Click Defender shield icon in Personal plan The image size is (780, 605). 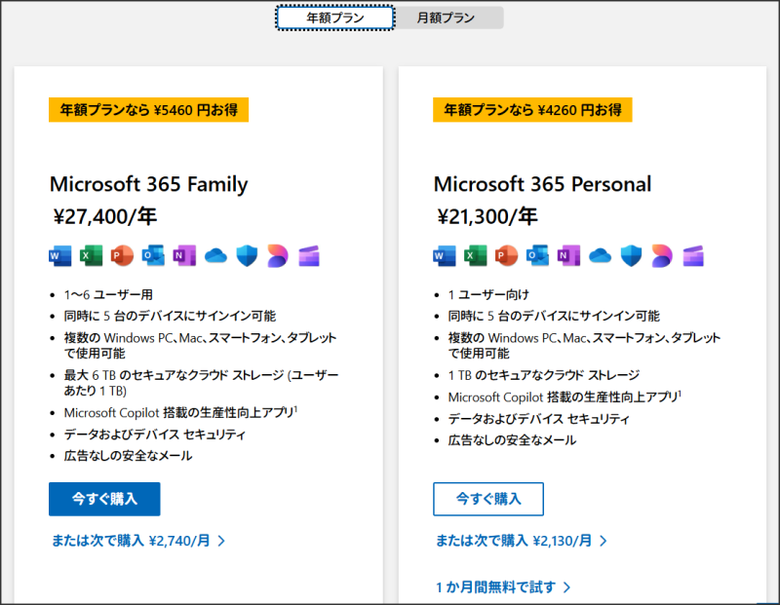(x=631, y=256)
